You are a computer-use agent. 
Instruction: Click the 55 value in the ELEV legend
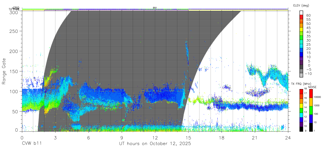309,19
